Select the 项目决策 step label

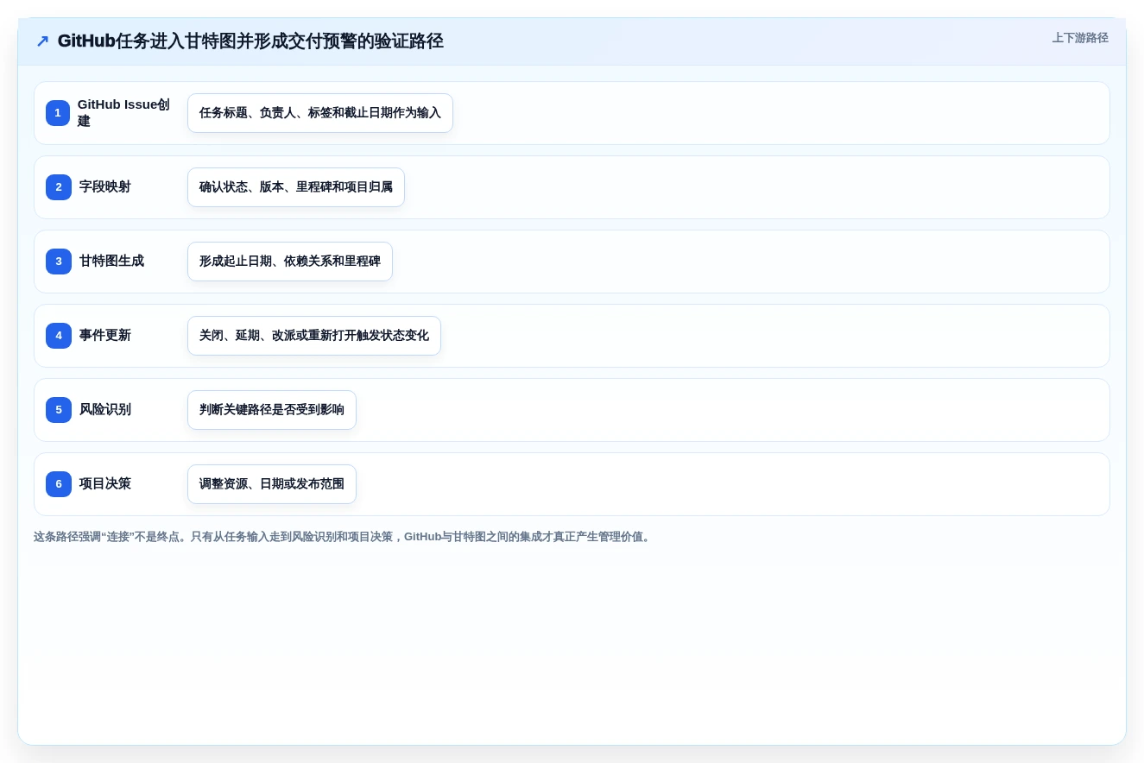[x=105, y=484]
